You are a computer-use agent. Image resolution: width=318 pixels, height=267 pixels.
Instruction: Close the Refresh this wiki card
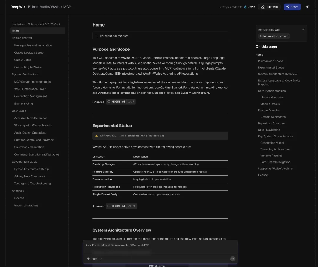pyautogui.click(x=303, y=29)
